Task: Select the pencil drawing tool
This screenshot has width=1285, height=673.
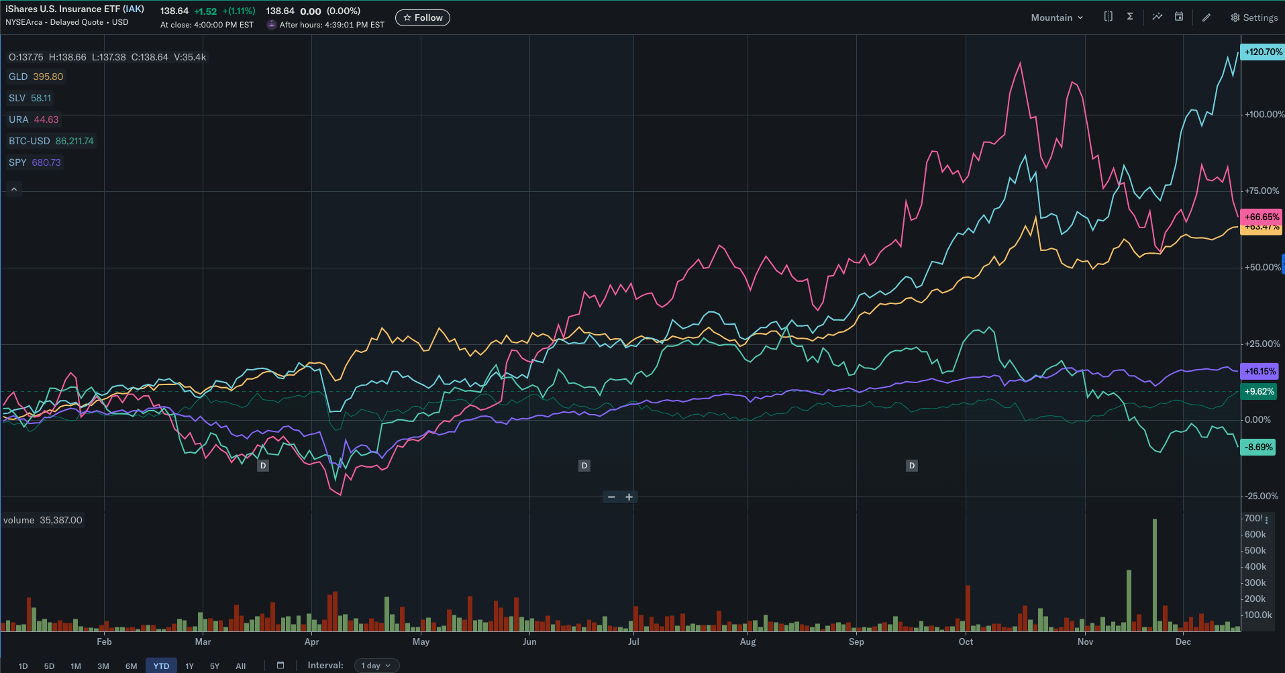Action: 1206,17
